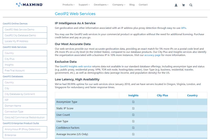The image size is (210, 139).
Task: Open the Company dropdown menu
Action: coord(119,5)
